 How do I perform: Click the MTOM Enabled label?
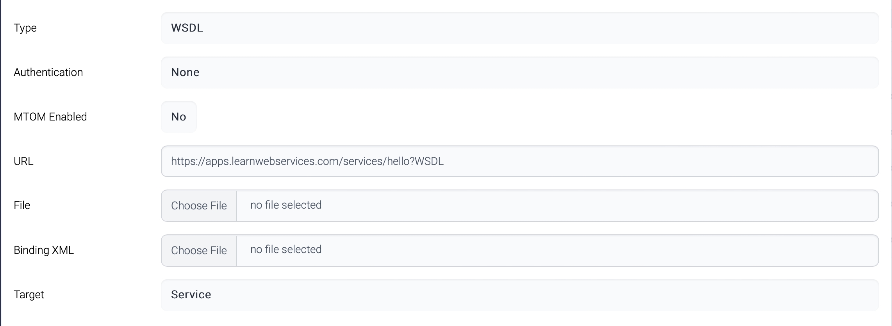pos(50,117)
